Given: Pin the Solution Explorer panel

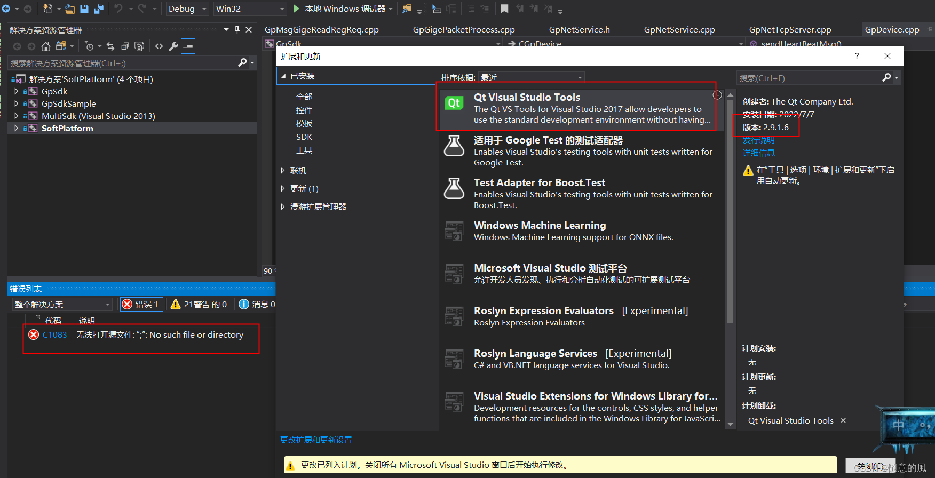Looking at the screenshot, I should coord(237,30).
